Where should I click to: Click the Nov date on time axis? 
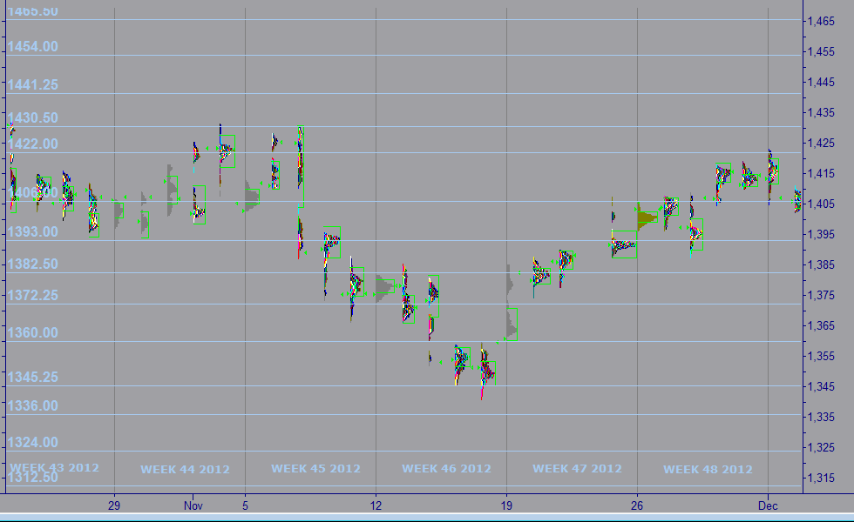pyautogui.click(x=193, y=505)
